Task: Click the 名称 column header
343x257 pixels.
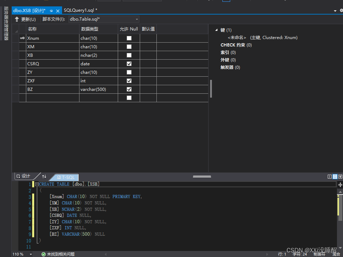Action: [52, 29]
